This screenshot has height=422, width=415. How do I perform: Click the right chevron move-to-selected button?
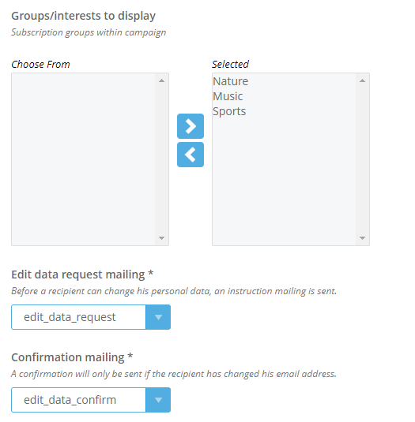[x=191, y=126]
